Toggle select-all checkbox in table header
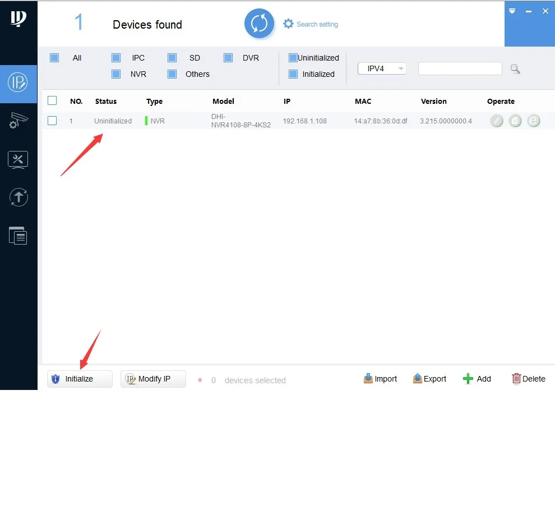 (52, 100)
